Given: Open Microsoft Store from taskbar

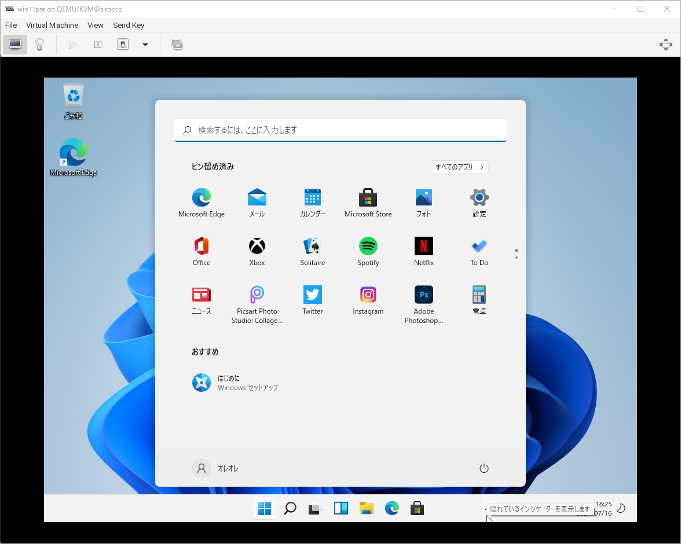Looking at the screenshot, I should click(x=417, y=508).
